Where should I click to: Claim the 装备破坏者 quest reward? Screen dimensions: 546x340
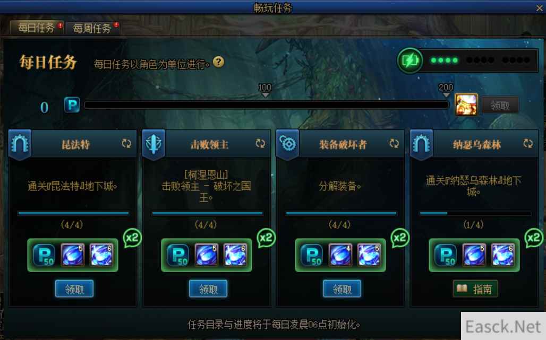342,289
